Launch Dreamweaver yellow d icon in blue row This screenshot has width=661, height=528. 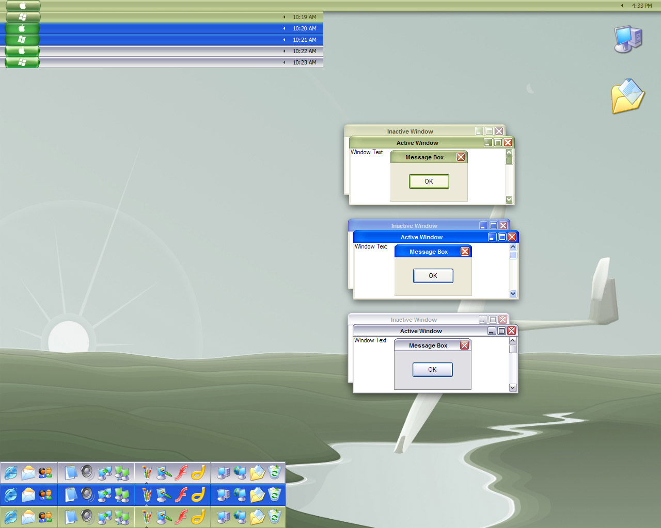pyautogui.click(x=198, y=494)
